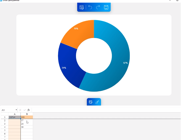Select column B header
This screenshot has width=181, height=140.
coord(27,114)
